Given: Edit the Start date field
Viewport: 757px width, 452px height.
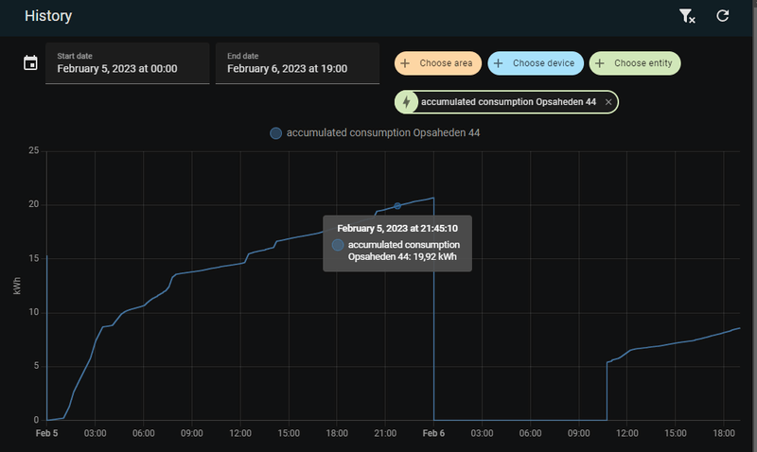Looking at the screenshot, I should [x=127, y=63].
